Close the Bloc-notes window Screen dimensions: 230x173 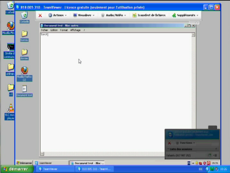pyautogui.click(x=193, y=26)
